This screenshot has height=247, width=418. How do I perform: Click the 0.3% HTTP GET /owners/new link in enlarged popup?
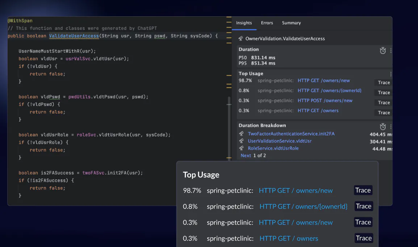pos(296,222)
